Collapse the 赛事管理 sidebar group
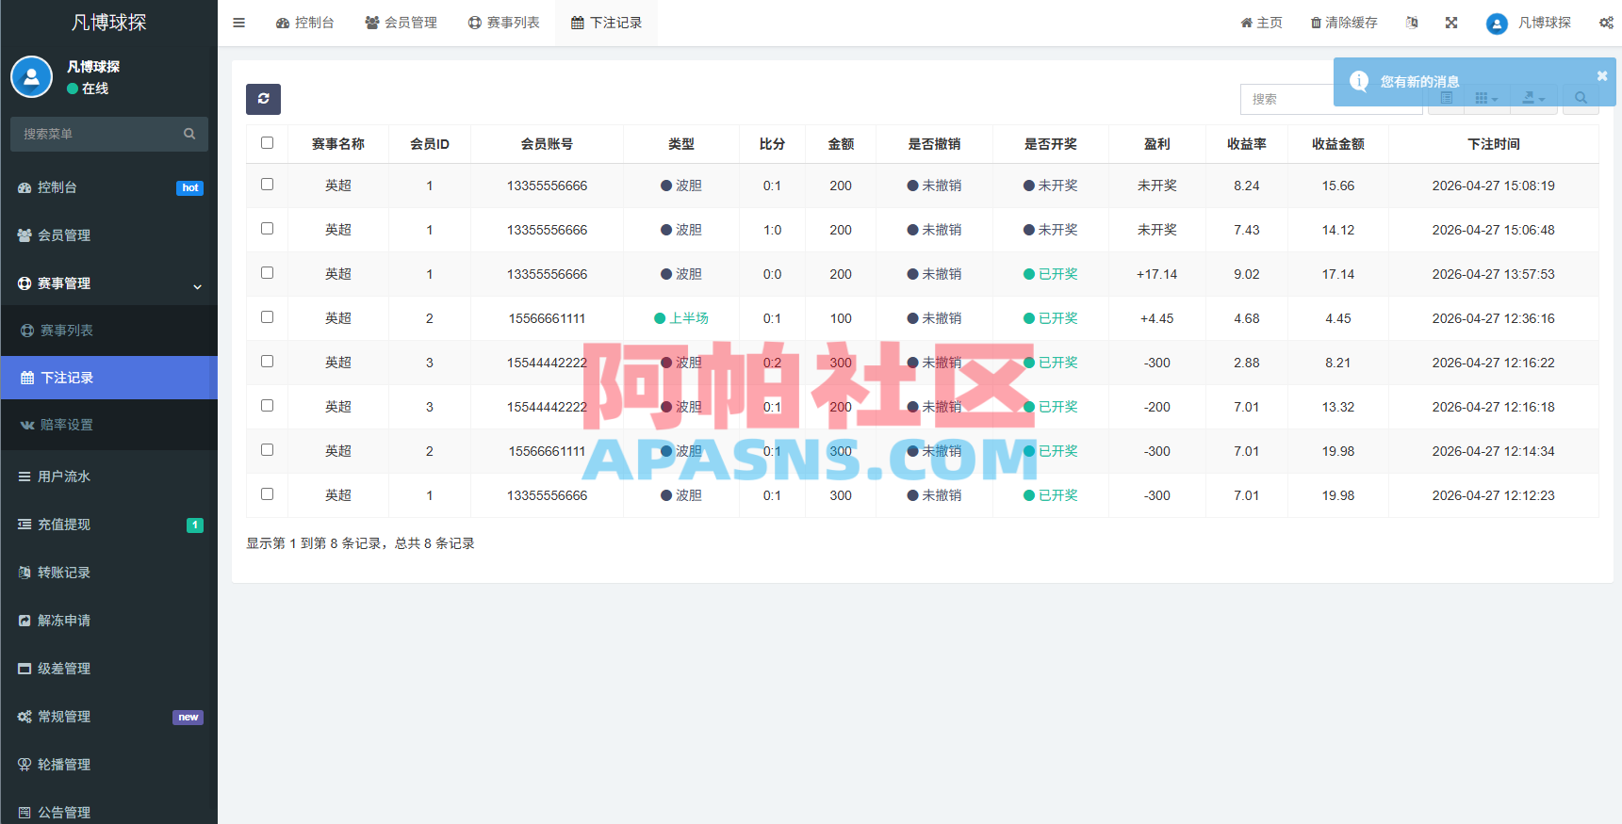Viewport: 1622px width, 824px height. click(x=109, y=283)
